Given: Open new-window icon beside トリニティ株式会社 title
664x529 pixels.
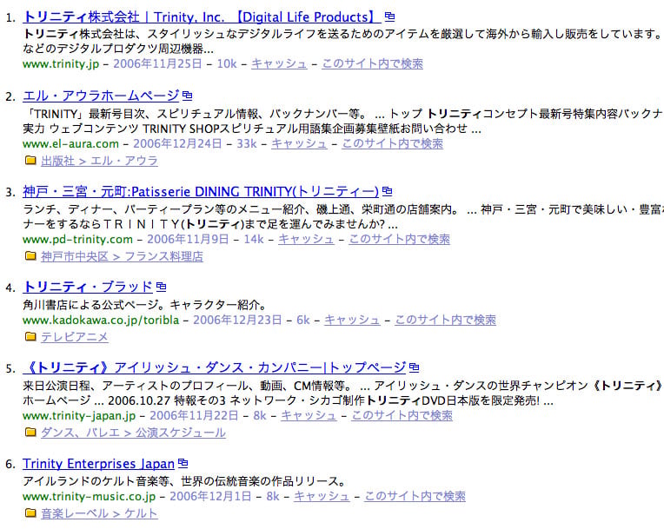Looking at the screenshot, I should tap(389, 17).
